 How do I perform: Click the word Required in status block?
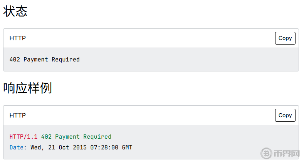coord(66,60)
